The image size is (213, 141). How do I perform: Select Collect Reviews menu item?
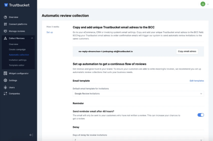tap(17, 38)
